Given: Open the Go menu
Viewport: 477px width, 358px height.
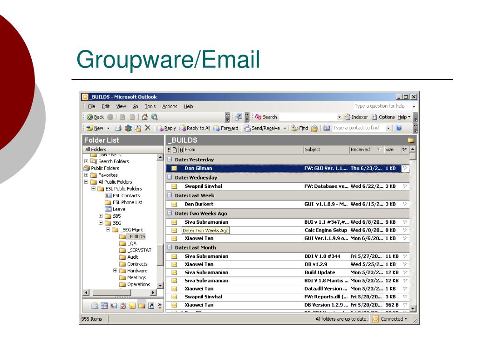Looking at the screenshot, I should click(x=135, y=106).
